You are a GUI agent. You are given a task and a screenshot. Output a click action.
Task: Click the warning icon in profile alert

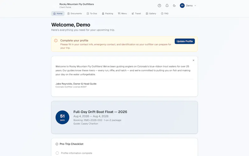click(x=56, y=41)
